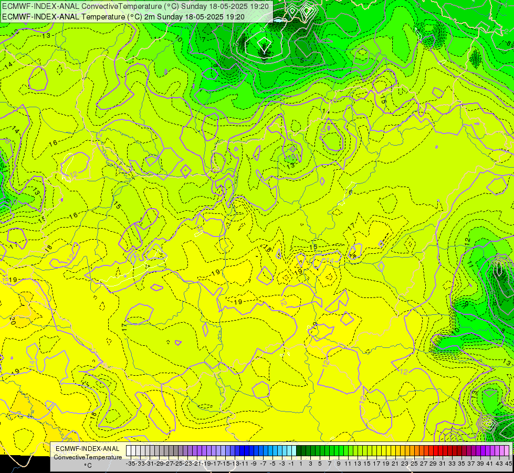Viewport: 514px width, 473px height.
Task: Select the 21 legend scale label
Action: (395, 464)
